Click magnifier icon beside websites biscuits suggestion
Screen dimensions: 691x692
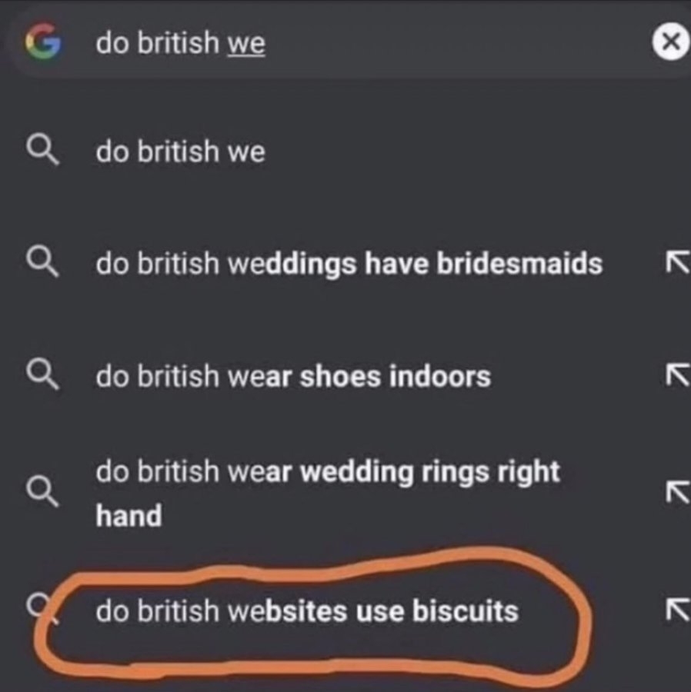click(x=40, y=610)
